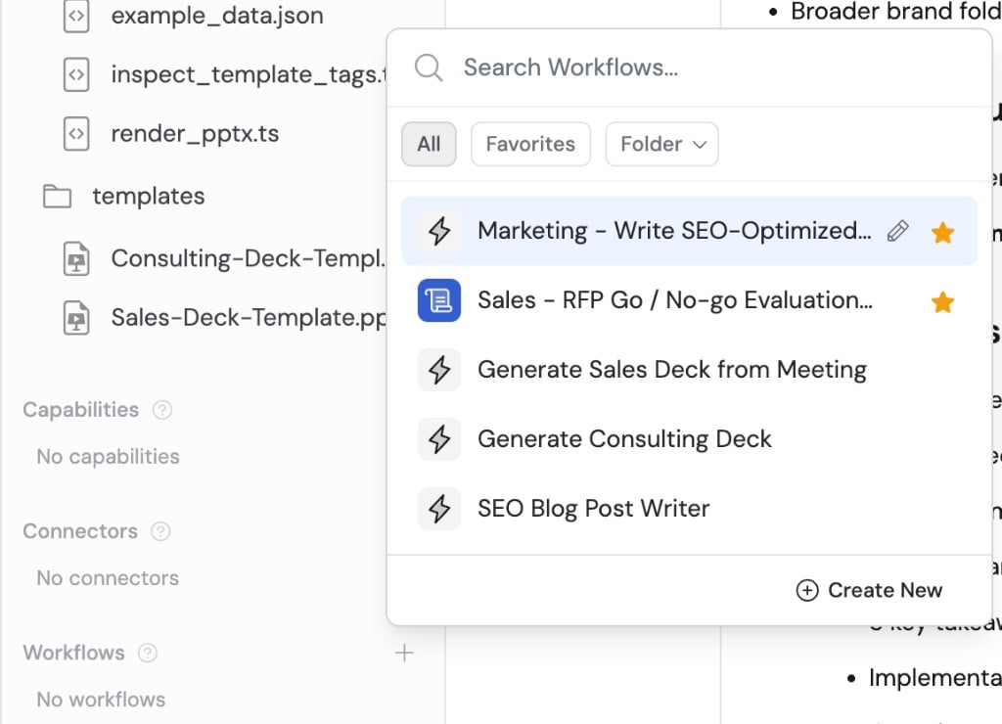
Task: Click the Workflows section heading
Action: (x=73, y=653)
